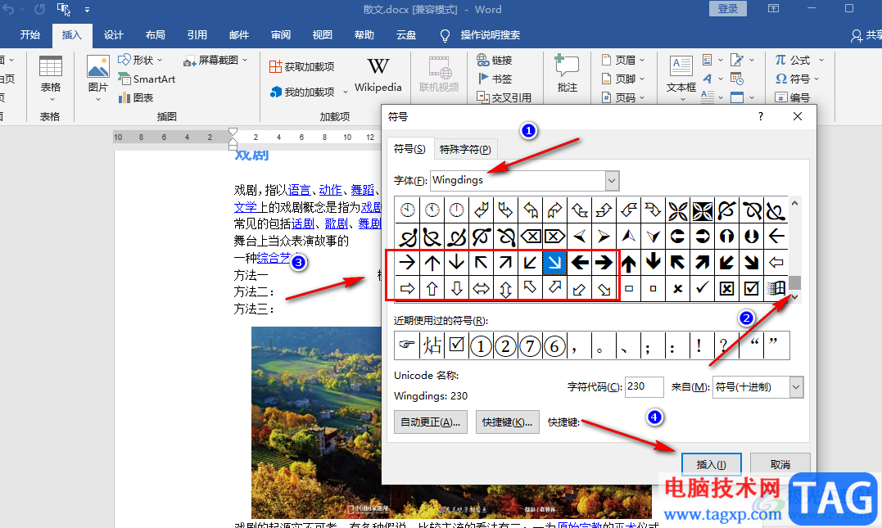Open the 形状 shapes menu

click(x=141, y=60)
